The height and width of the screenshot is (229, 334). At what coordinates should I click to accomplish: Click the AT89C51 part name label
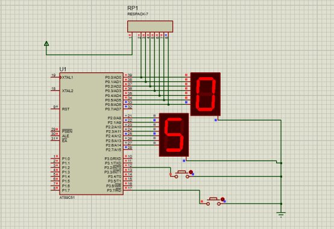(x=67, y=198)
